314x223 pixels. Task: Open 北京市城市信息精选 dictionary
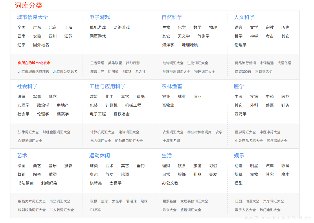(34, 72)
